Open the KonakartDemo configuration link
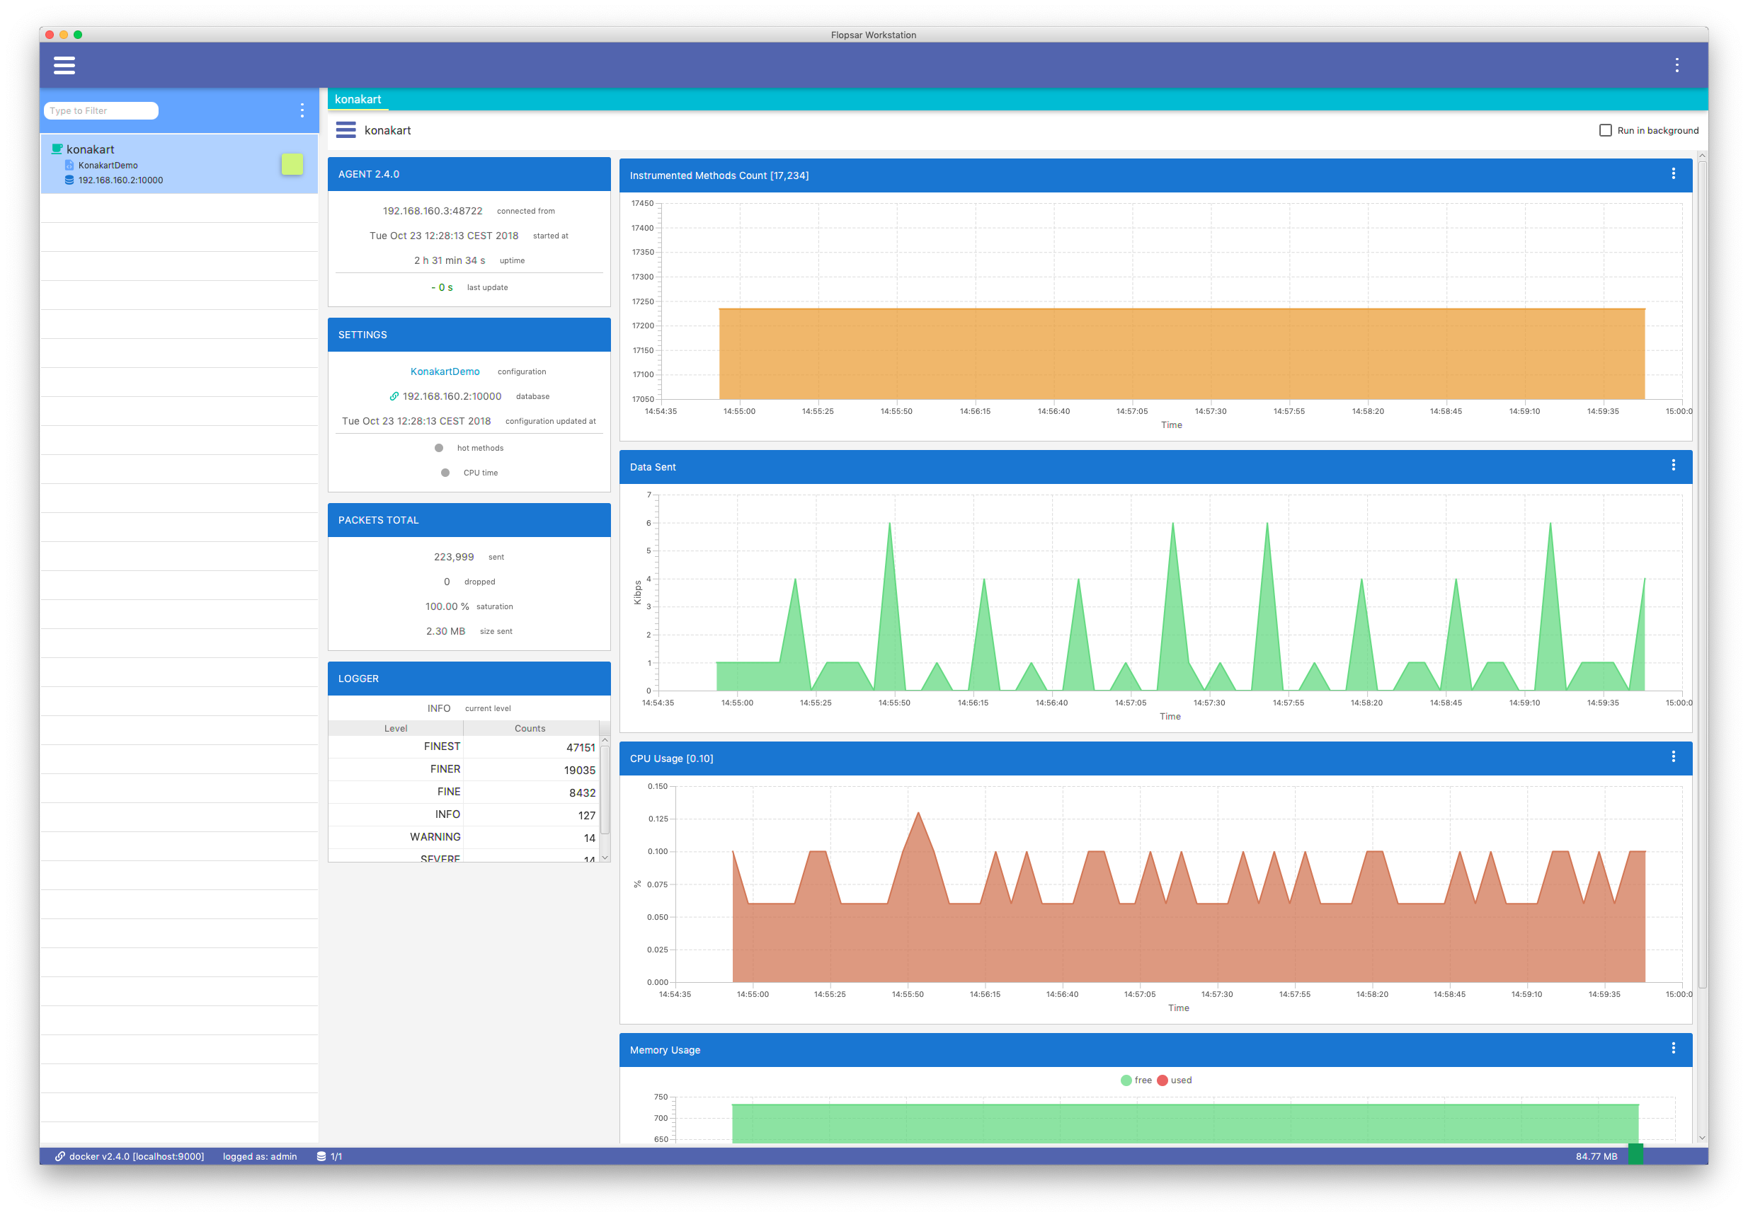Image resolution: width=1748 pixels, height=1217 pixels. 445,371
